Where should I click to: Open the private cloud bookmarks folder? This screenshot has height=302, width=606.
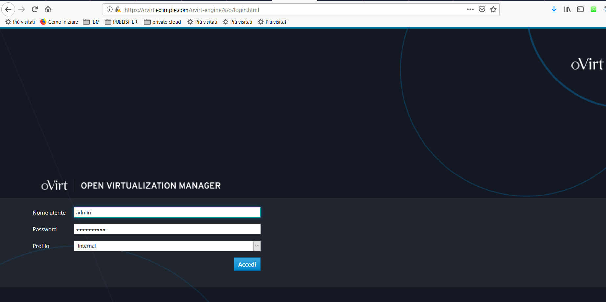pyautogui.click(x=162, y=22)
